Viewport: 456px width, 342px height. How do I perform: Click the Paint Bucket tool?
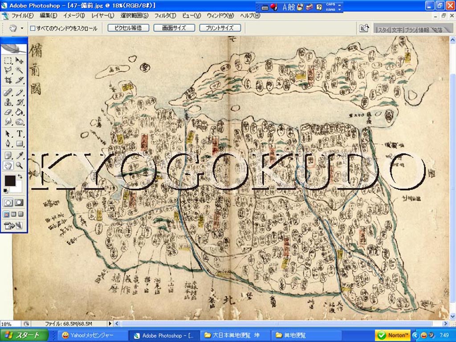coord(20,112)
